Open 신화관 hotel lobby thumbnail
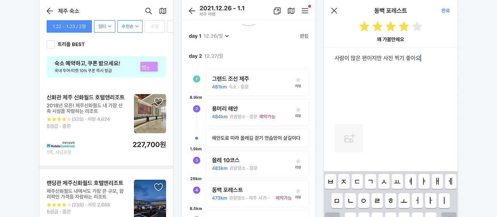The width and height of the screenshot is (497, 217). point(150,114)
